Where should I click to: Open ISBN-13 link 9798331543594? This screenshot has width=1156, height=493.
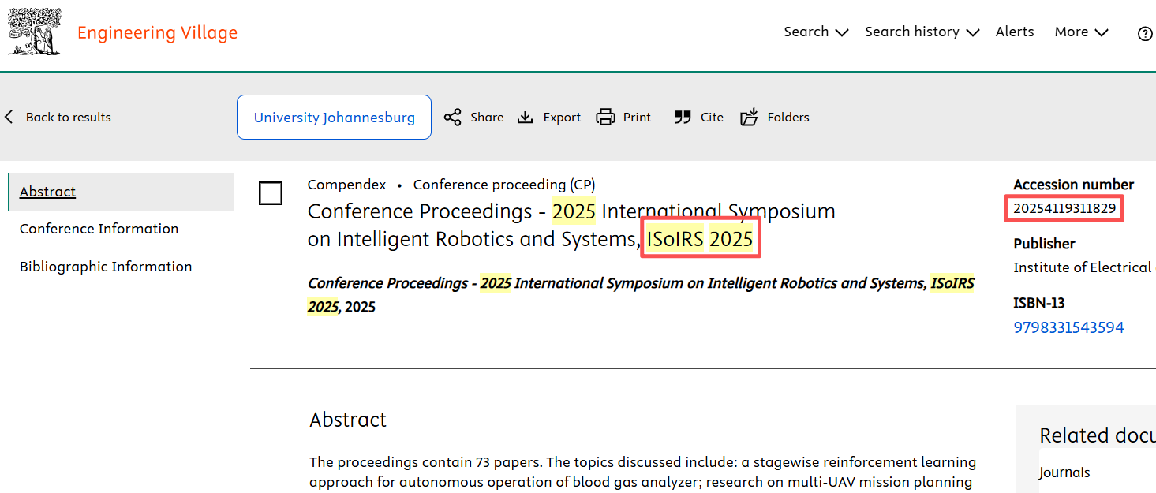(1068, 327)
